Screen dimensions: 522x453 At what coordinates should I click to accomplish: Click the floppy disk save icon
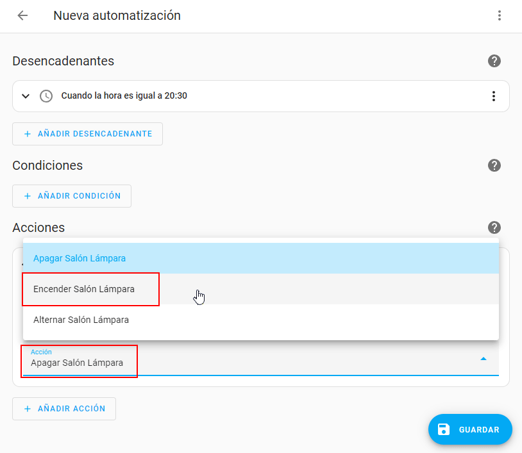(444, 429)
